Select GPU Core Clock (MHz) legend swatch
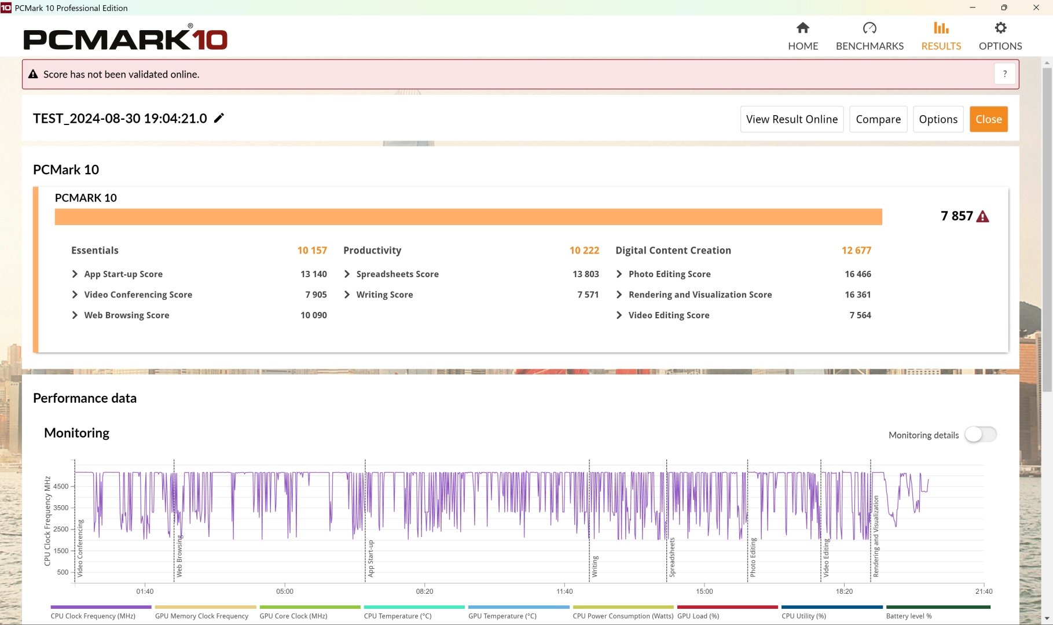This screenshot has width=1053, height=625. [310, 607]
